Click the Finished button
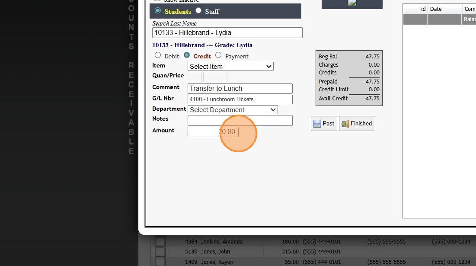476x266 pixels. (x=357, y=124)
